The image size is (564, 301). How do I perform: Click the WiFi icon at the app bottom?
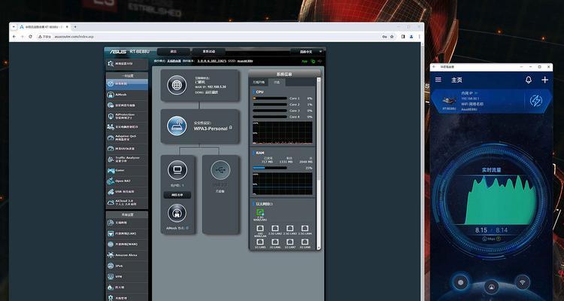click(522, 281)
